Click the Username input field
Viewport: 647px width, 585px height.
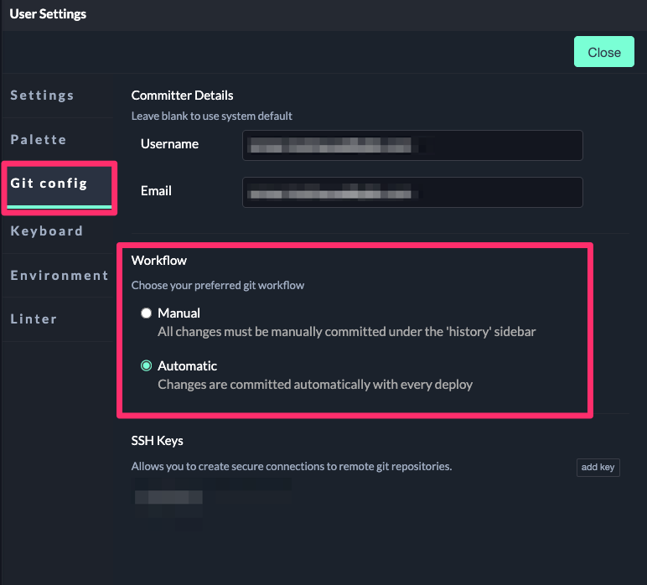[x=412, y=145]
